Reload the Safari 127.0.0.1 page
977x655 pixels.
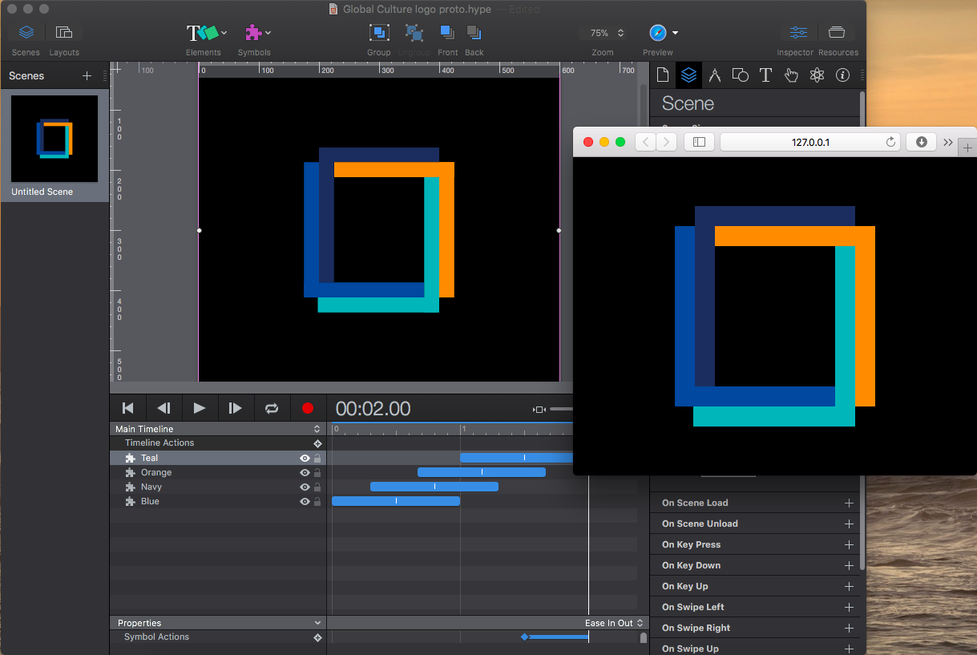coord(890,142)
